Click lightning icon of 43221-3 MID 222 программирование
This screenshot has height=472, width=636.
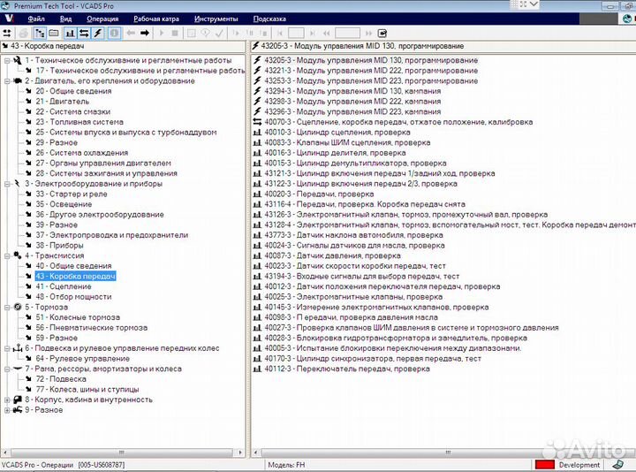257,71
